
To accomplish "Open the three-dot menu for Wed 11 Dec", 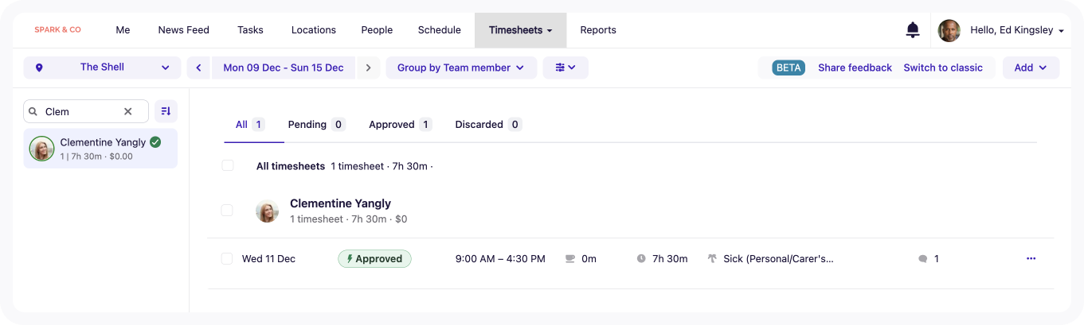I will pyautogui.click(x=1031, y=258).
